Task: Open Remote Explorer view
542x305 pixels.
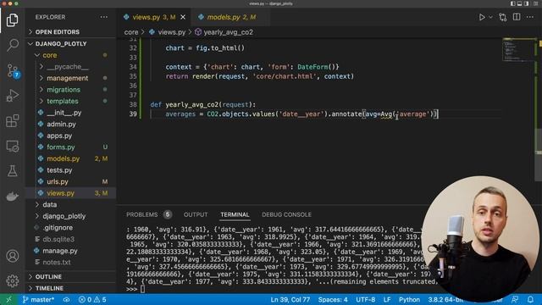Action: 13,146
